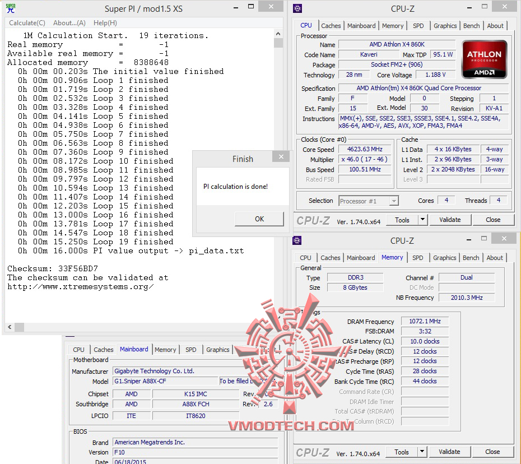Click the CPU-Z icon of the Memory window
This screenshot has width=521, height=464.
tap(297, 240)
